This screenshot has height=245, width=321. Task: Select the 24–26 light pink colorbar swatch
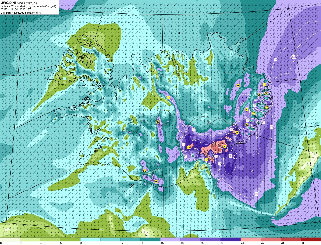[x=251, y=239]
